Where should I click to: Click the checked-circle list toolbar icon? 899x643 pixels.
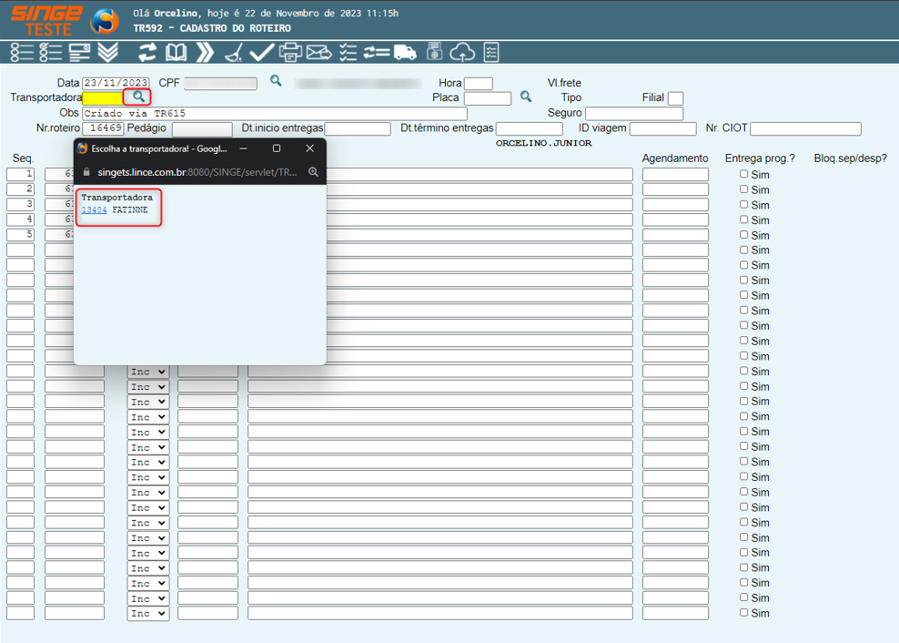tap(50, 52)
